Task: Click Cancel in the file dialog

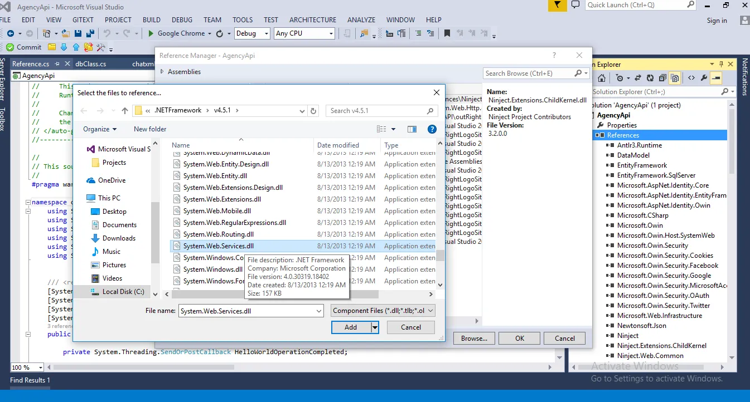Action: pyautogui.click(x=411, y=327)
